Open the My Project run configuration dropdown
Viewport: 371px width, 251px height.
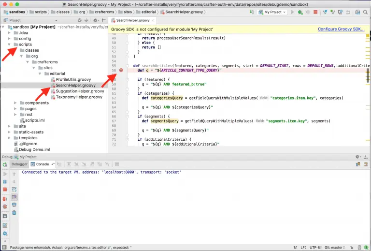point(273,12)
